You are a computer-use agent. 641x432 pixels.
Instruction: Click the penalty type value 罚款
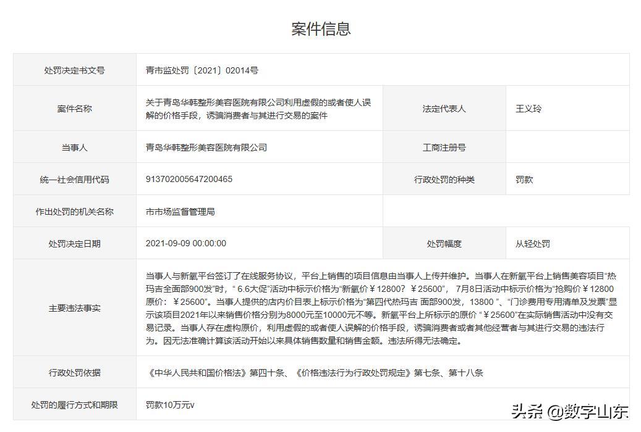[521, 179]
